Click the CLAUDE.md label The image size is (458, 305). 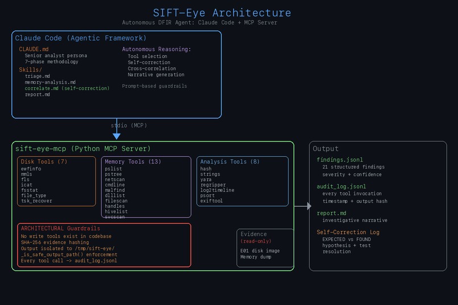[34, 49]
